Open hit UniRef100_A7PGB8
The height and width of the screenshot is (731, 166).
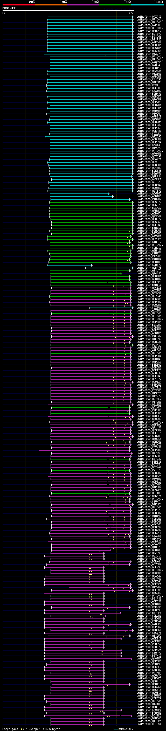pos(149,25)
